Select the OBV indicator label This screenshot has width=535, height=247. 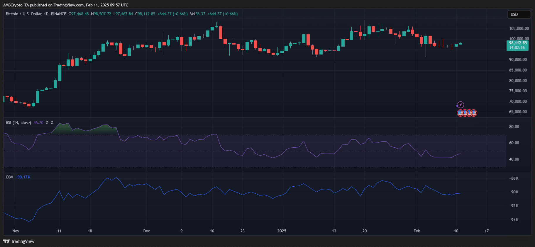pyautogui.click(x=9, y=177)
